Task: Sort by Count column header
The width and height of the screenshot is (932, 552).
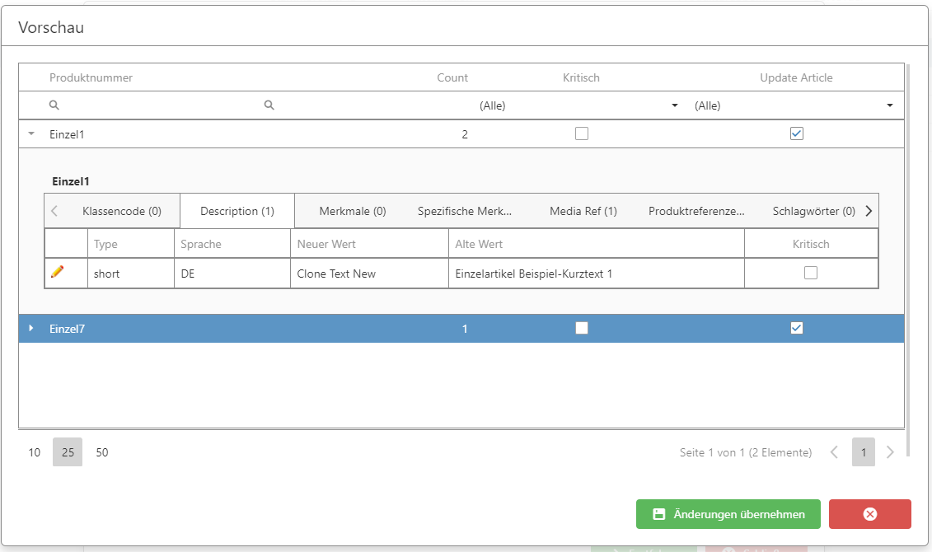Action: pyautogui.click(x=452, y=77)
